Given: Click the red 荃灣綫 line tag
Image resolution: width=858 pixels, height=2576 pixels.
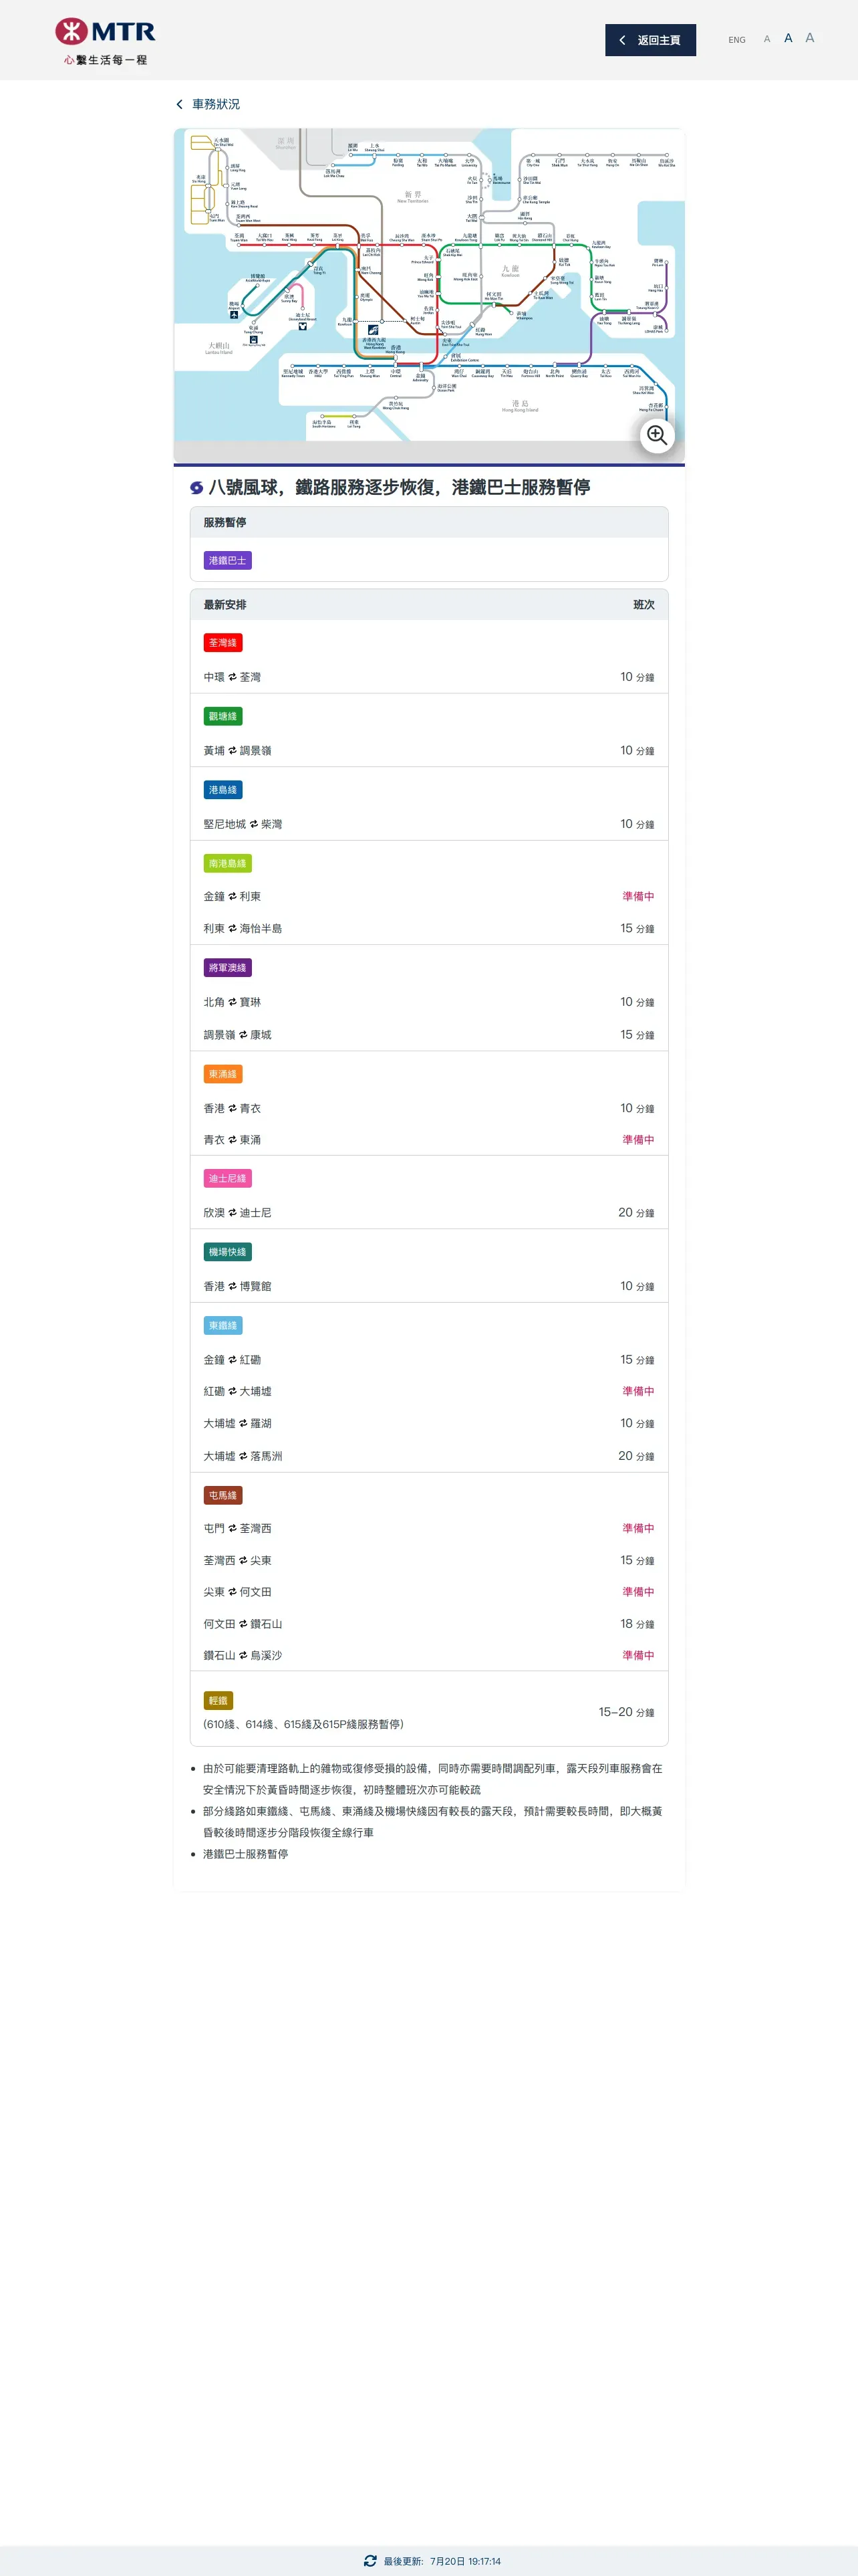Looking at the screenshot, I should click(x=223, y=643).
